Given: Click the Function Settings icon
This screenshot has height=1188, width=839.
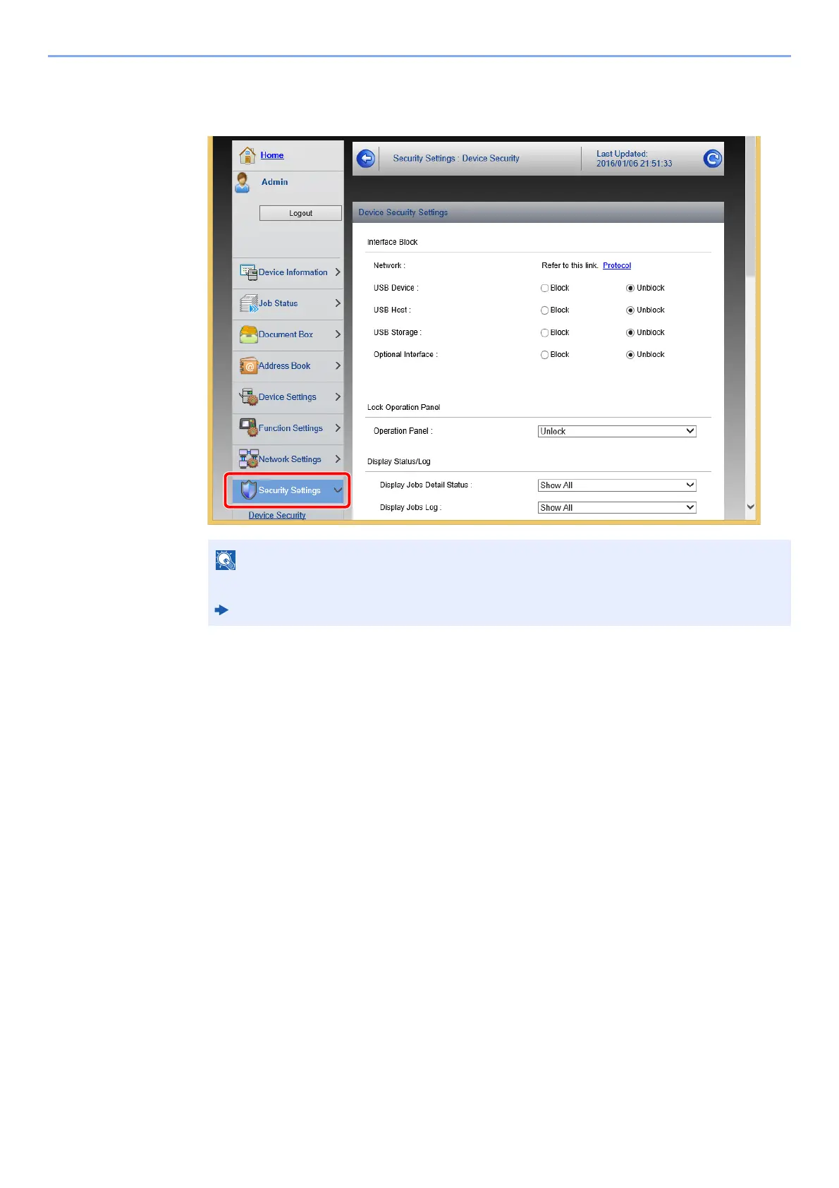Looking at the screenshot, I should (248, 428).
